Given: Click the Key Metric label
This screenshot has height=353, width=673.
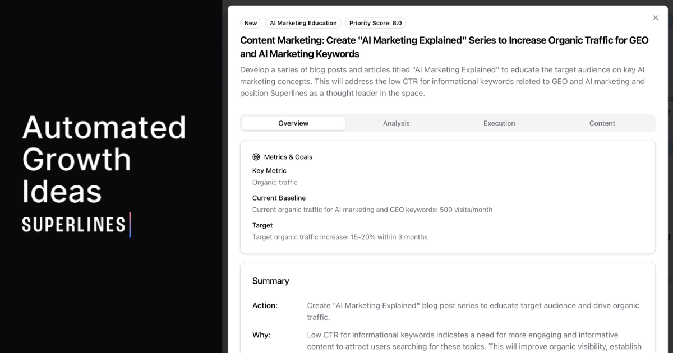Looking at the screenshot, I should coord(269,171).
